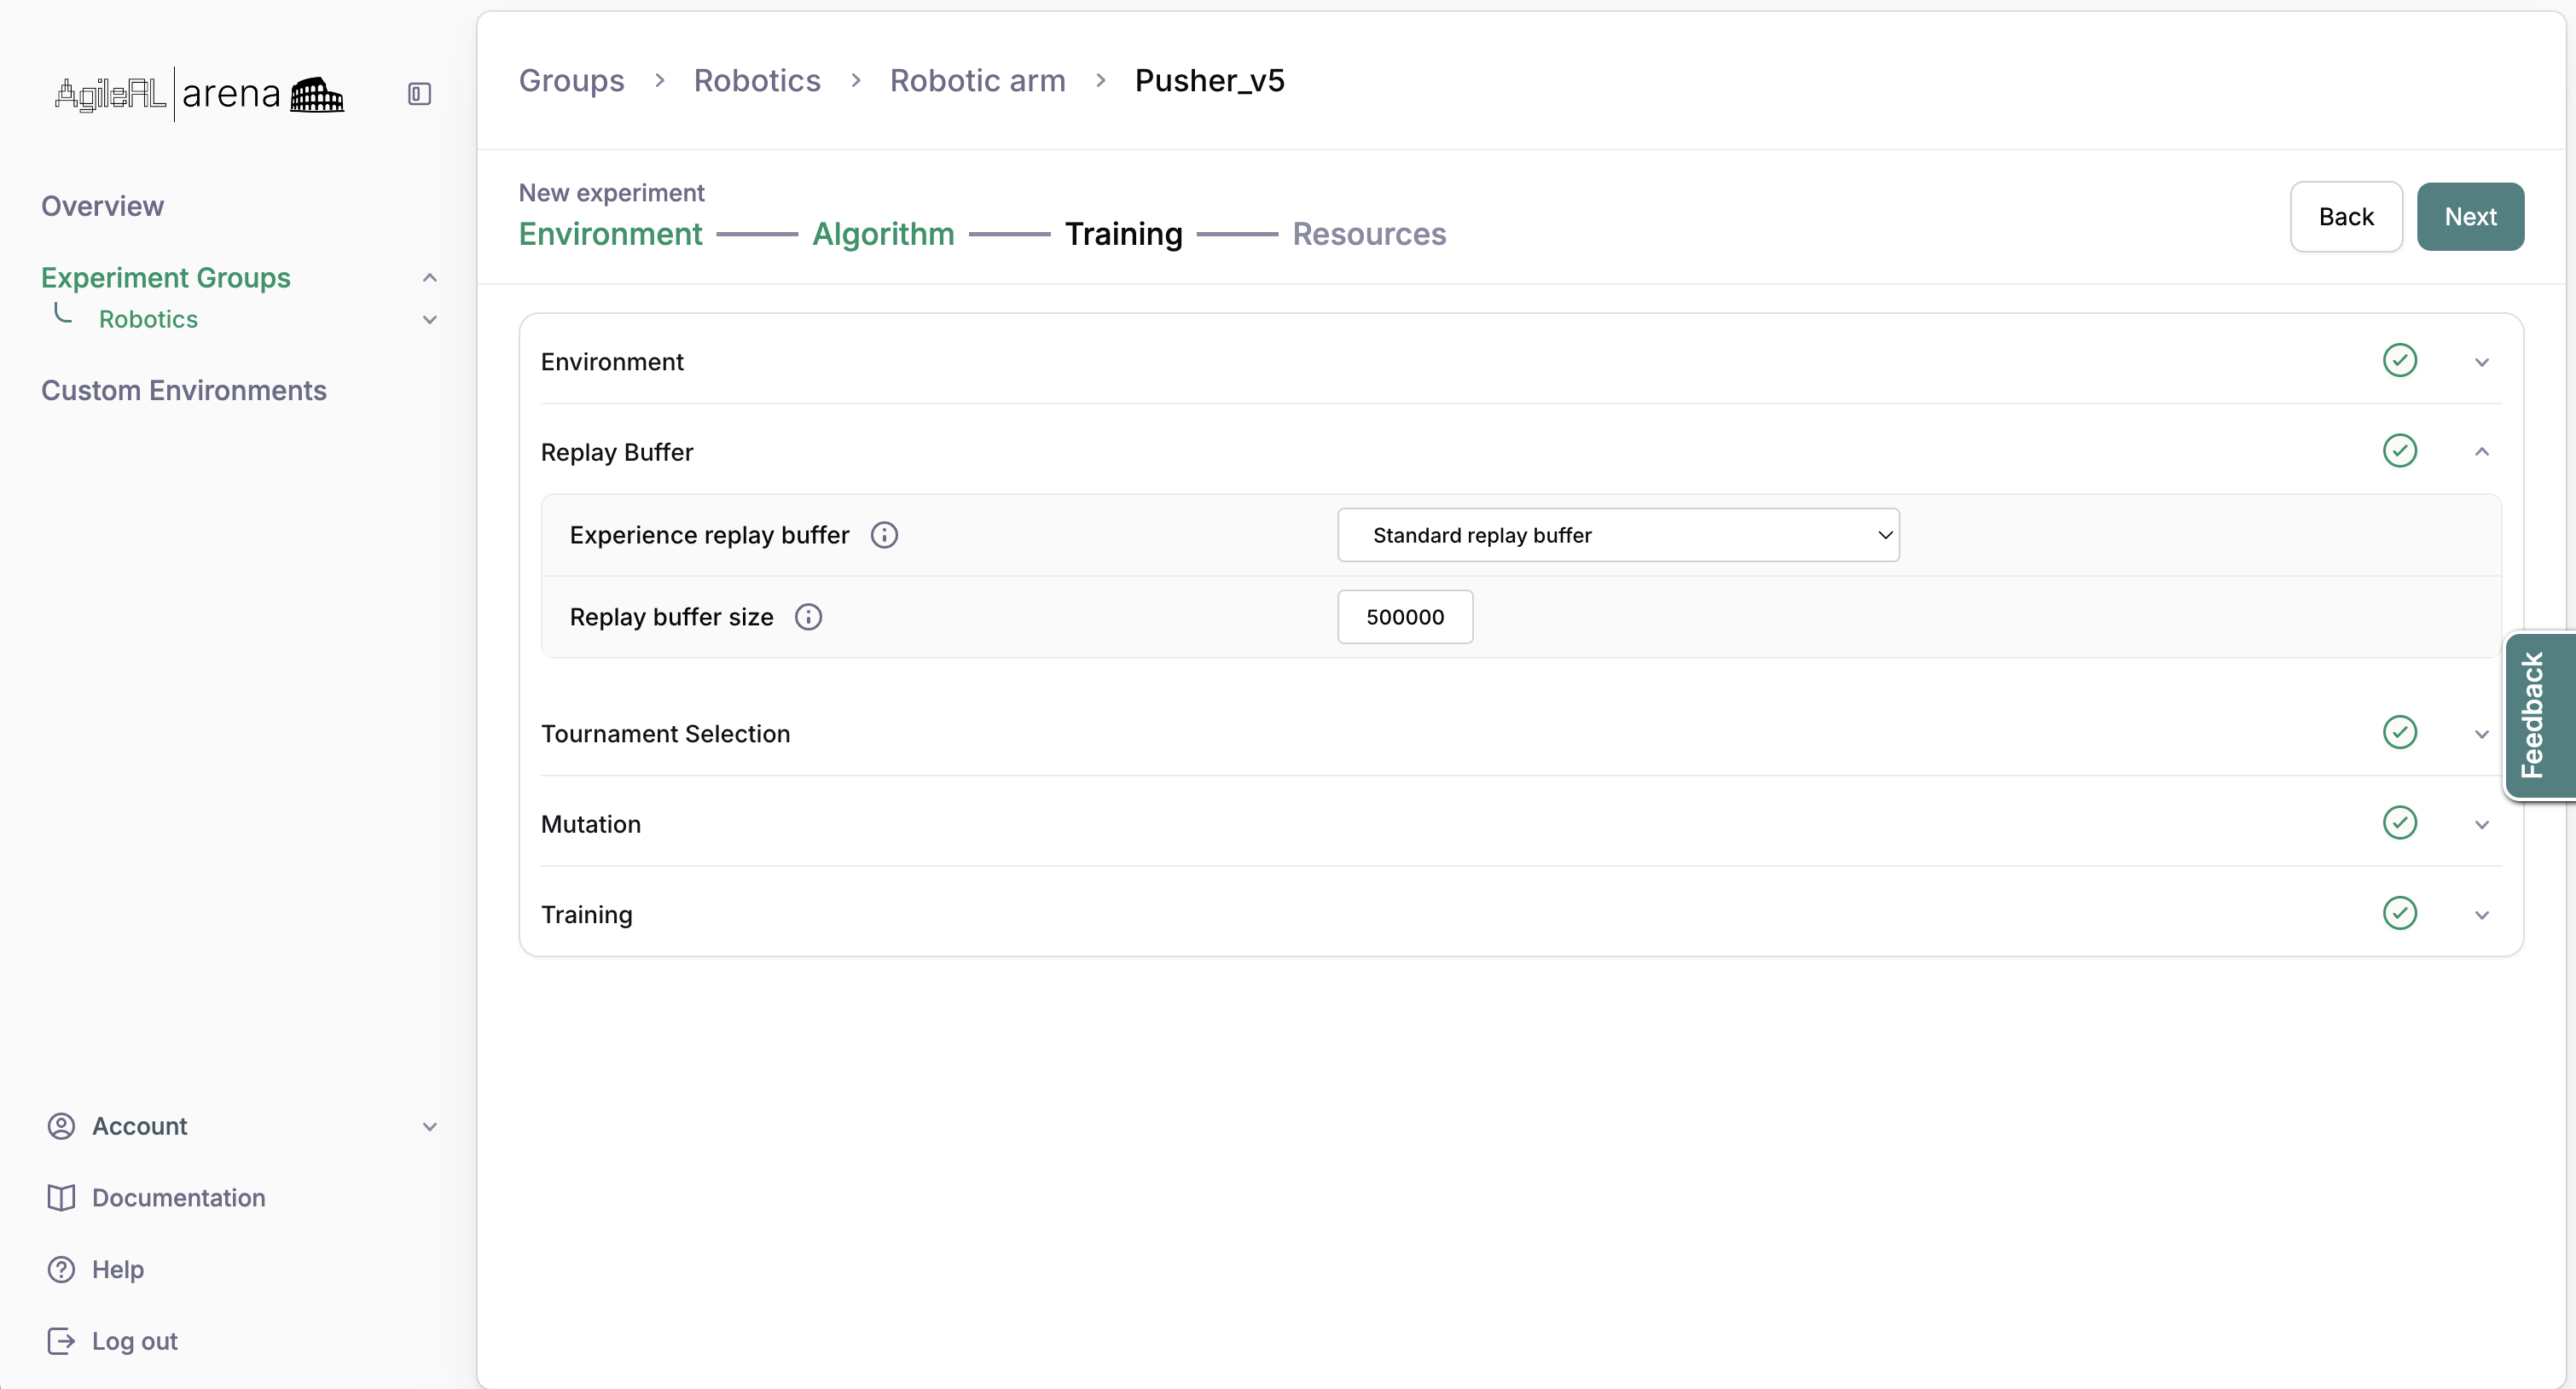2576x1389 pixels.
Task: Click the Training section title in the accordion
Action: coord(586,915)
